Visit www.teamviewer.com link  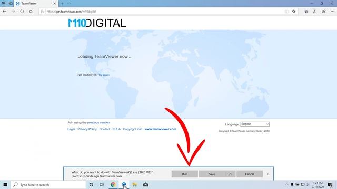click(x=160, y=129)
